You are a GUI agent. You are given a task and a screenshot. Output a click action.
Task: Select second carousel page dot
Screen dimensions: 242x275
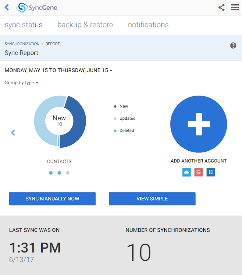coord(59,173)
